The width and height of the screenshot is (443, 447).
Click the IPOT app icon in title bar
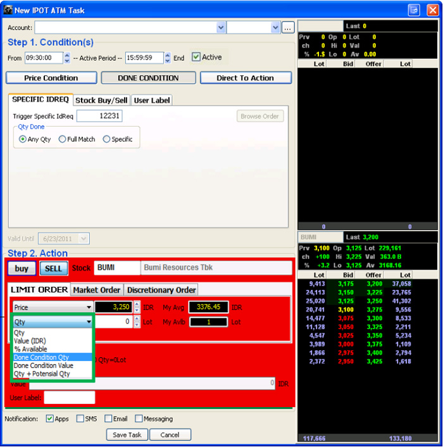8,10
